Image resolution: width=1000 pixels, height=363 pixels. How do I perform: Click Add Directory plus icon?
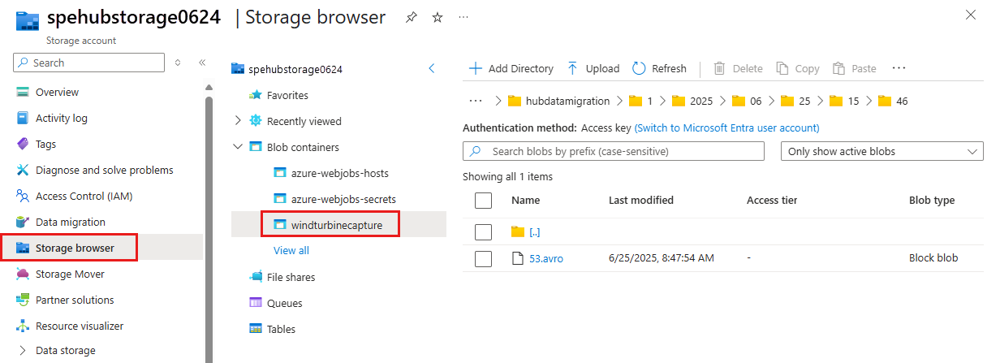(x=476, y=68)
